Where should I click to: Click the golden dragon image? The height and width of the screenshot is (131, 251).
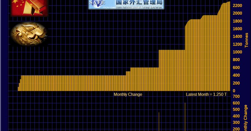29,34
